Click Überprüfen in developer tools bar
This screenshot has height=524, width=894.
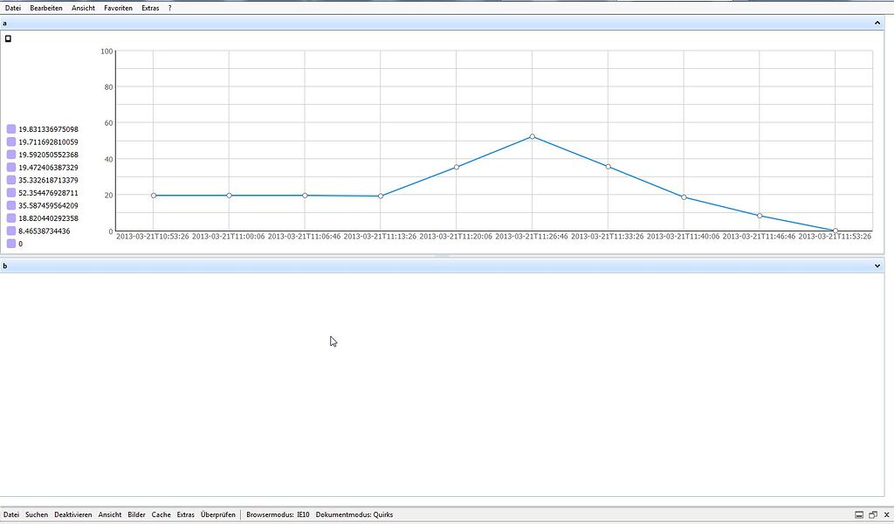(217, 514)
